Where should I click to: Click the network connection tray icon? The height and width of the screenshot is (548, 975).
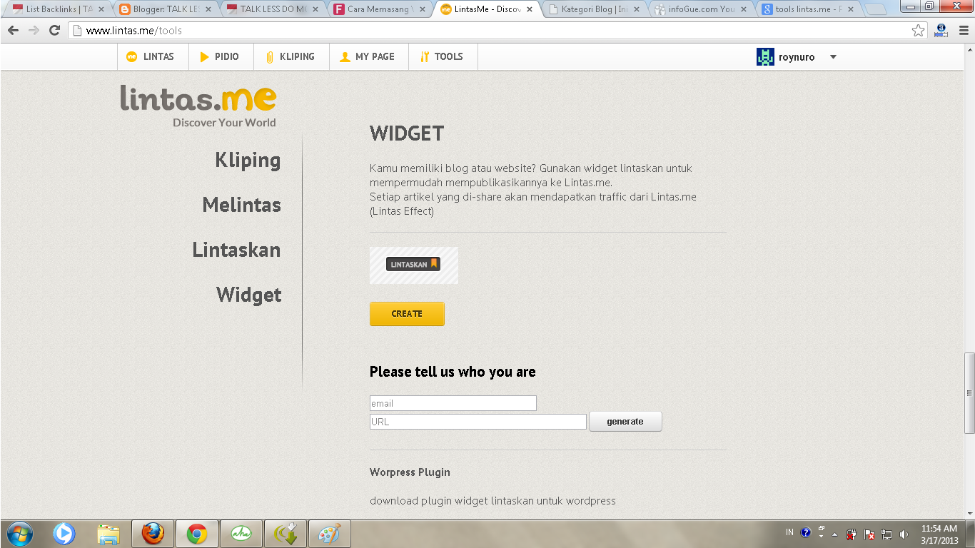[x=886, y=534]
